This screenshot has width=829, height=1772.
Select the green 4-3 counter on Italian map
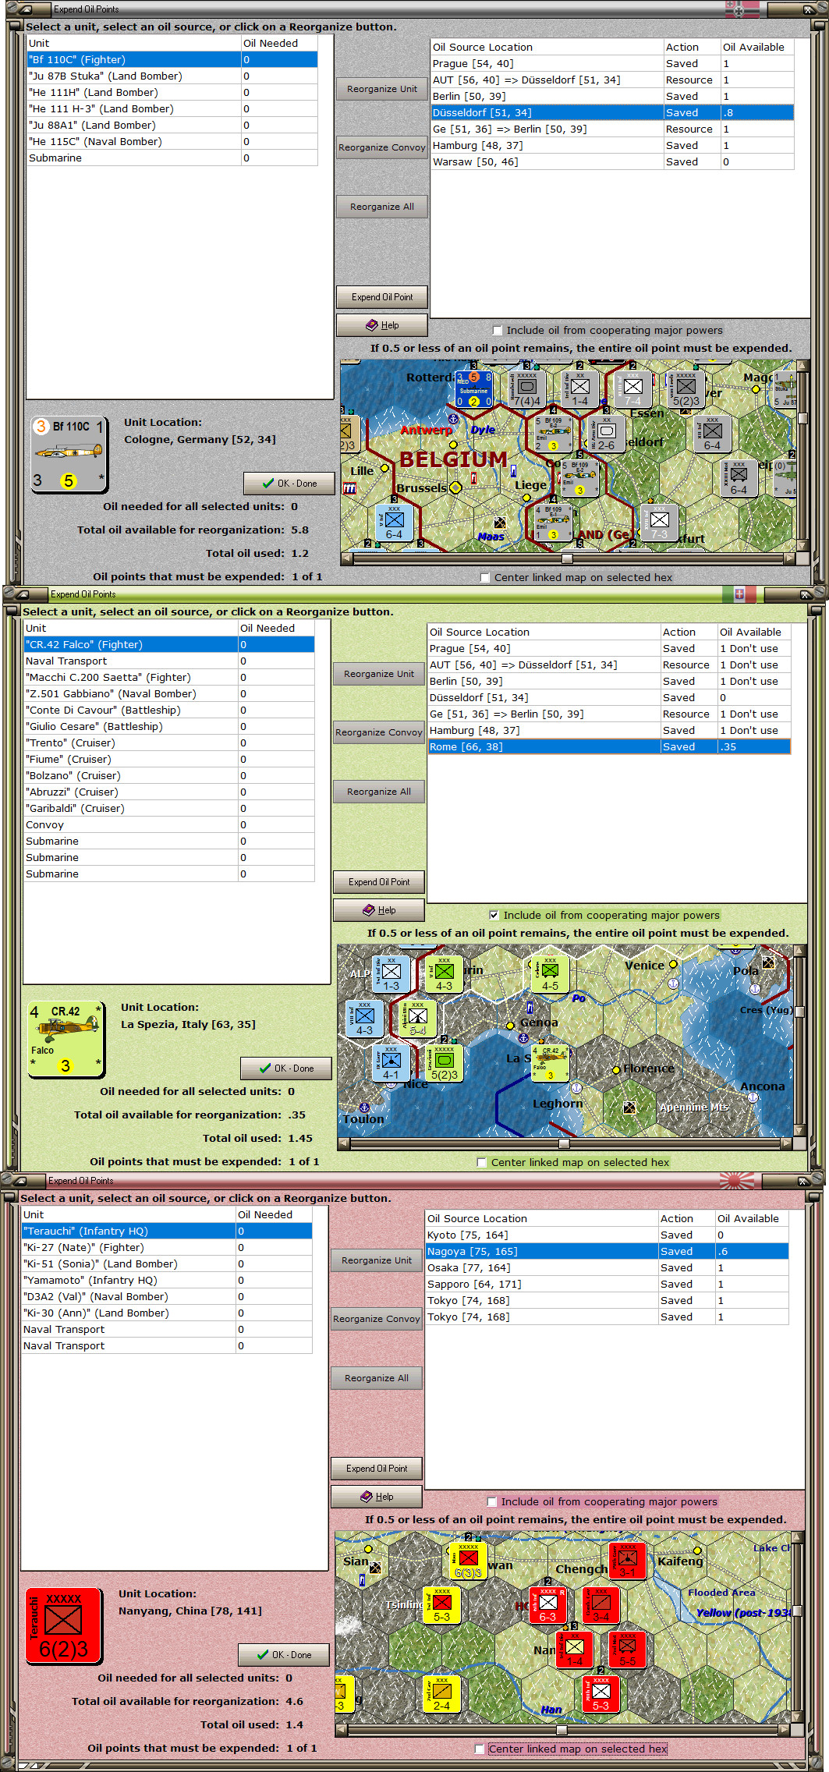444,973
